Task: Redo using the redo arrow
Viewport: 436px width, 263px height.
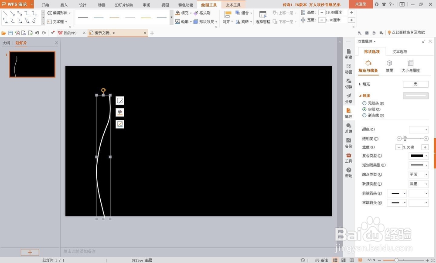Action: coord(44,33)
